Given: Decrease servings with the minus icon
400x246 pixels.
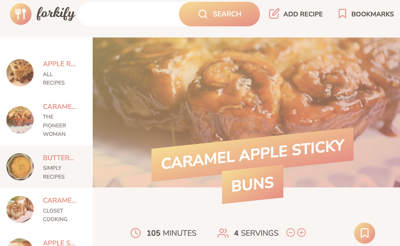Looking at the screenshot, I should [x=291, y=233].
